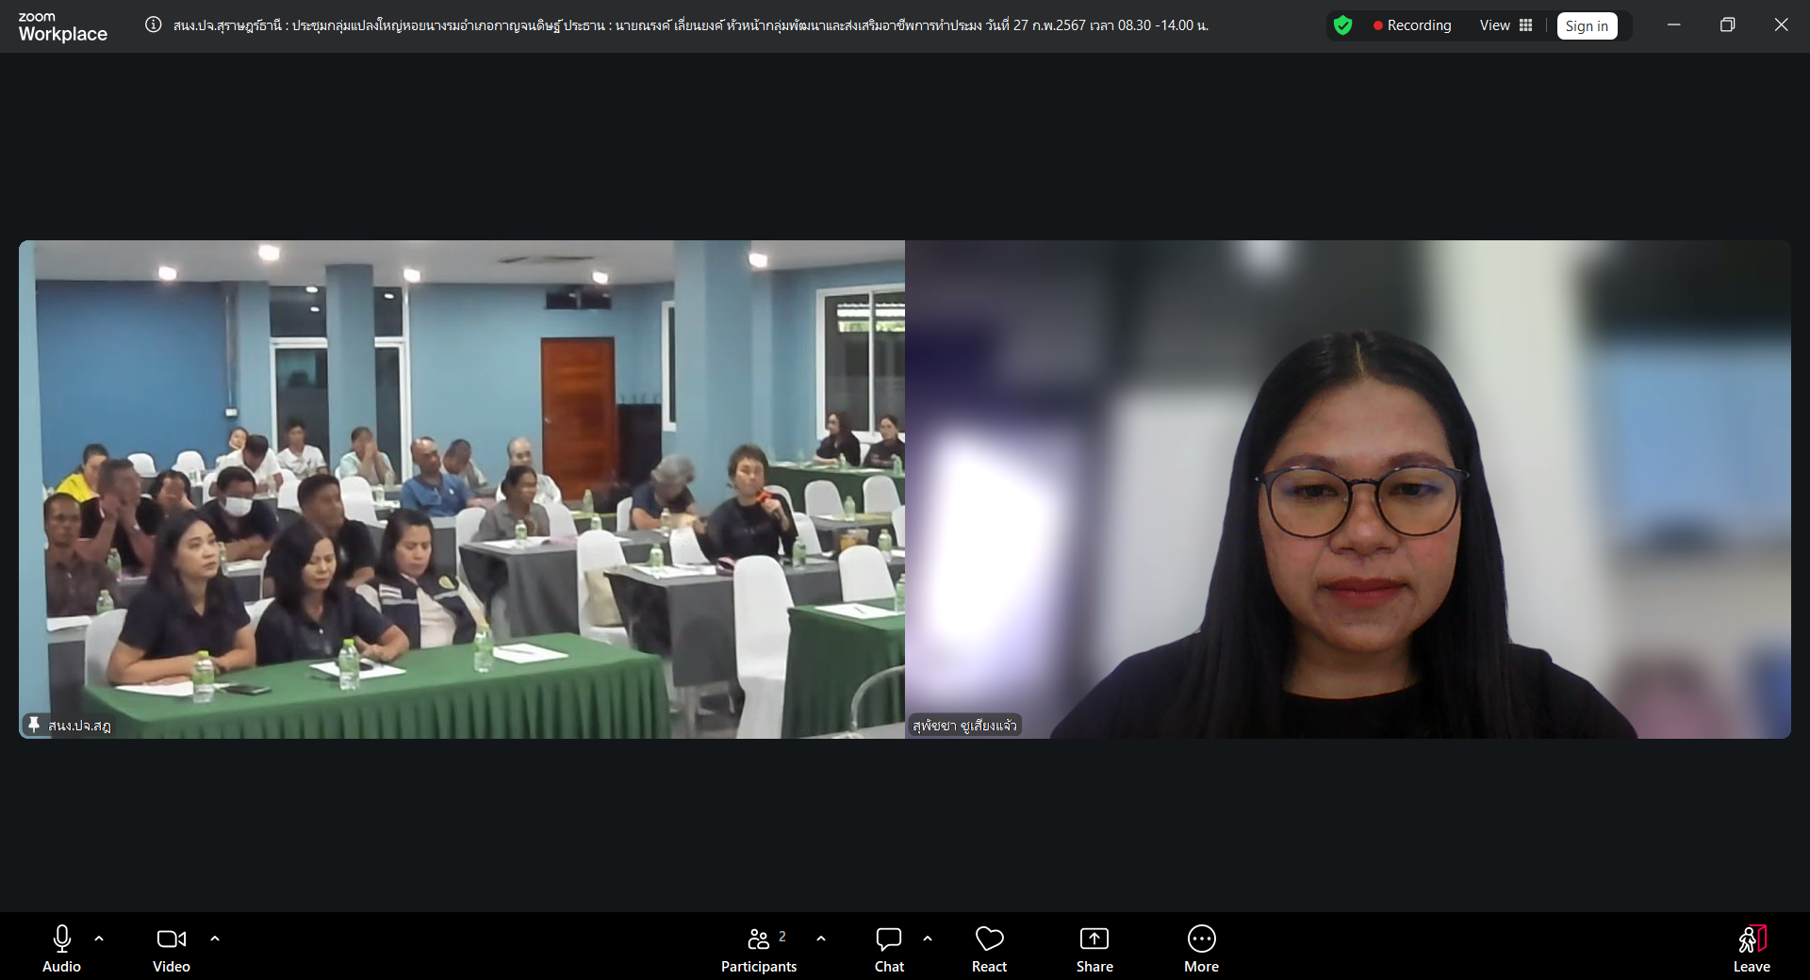Image resolution: width=1810 pixels, height=980 pixels.
Task: Click the Share screen icon
Action: pos(1094,939)
